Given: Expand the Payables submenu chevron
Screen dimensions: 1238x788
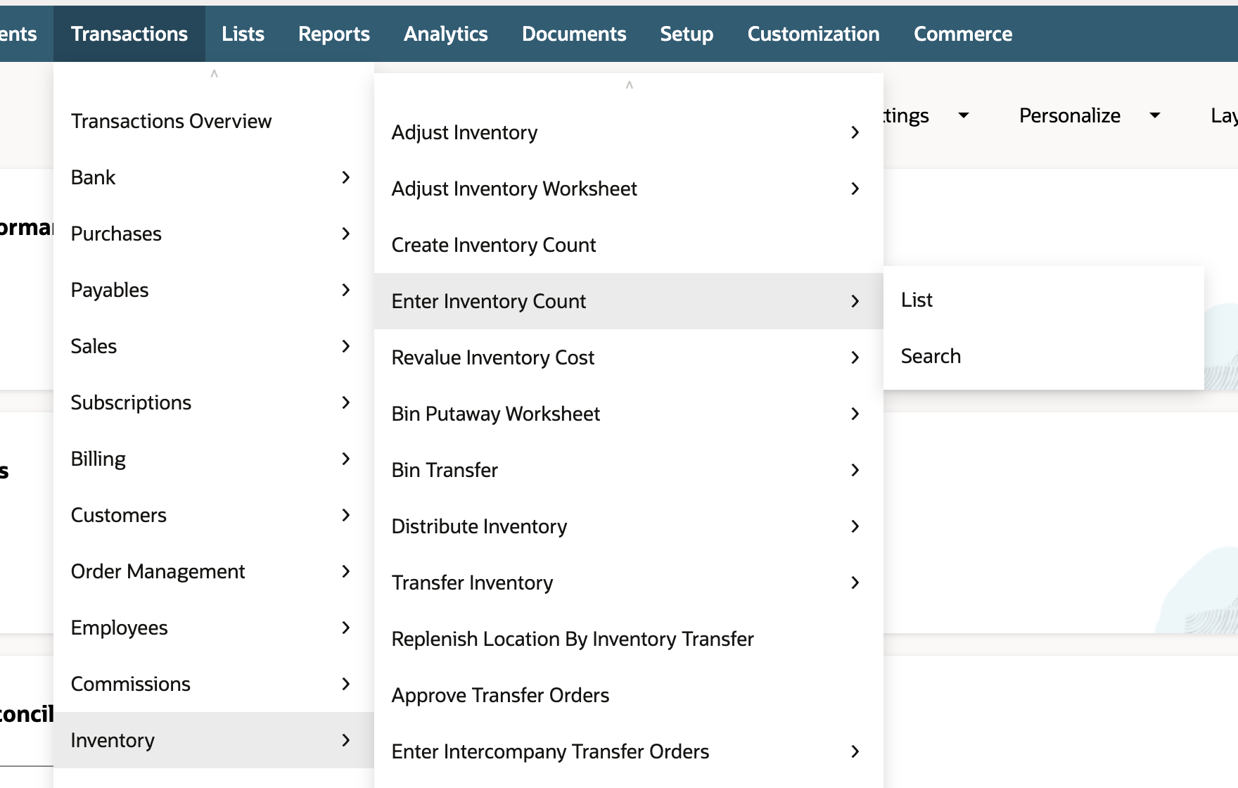Looking at the screenshot, I should (x=345, y=290).
